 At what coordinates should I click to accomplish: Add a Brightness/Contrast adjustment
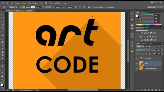[x=142, y=33]
